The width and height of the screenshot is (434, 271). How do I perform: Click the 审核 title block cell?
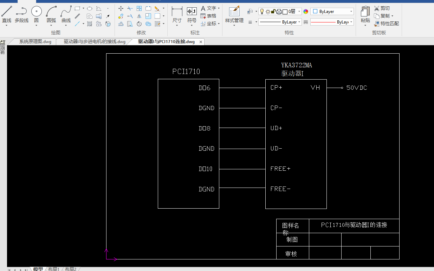click(293, 252)
